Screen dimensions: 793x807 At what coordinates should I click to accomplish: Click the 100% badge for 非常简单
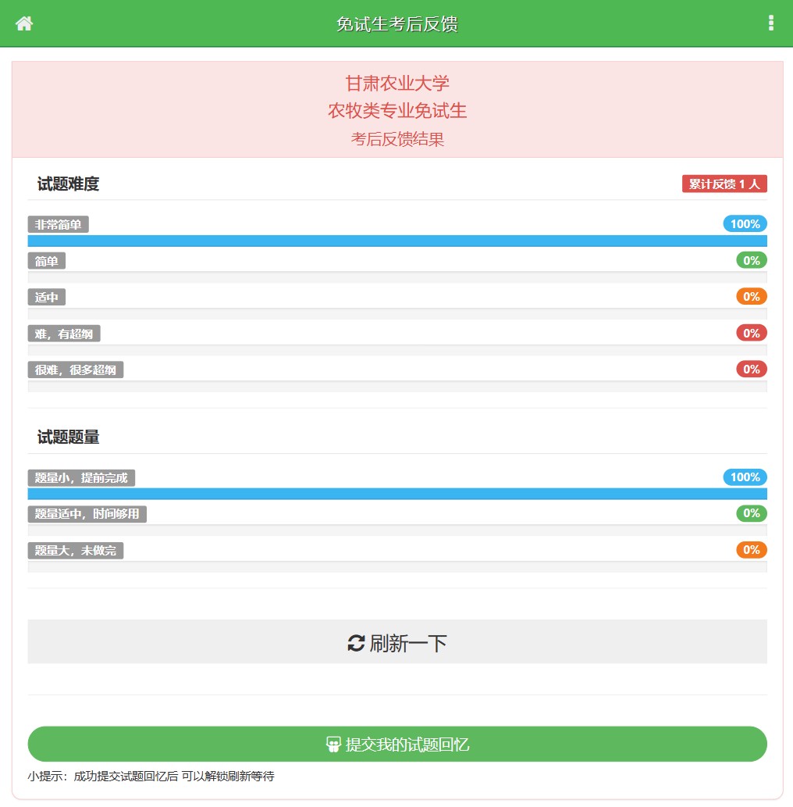point(745,224)
